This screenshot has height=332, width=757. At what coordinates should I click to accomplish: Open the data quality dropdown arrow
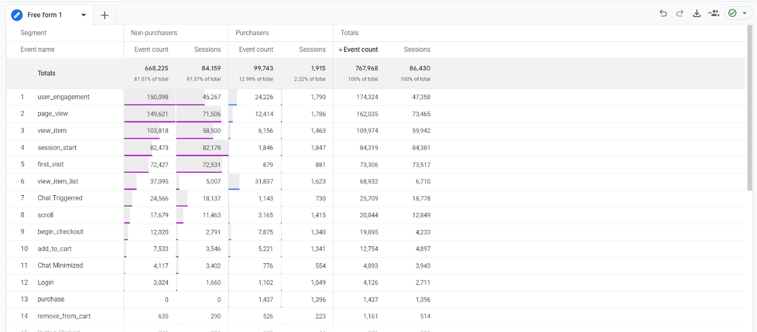coord(745,13)
